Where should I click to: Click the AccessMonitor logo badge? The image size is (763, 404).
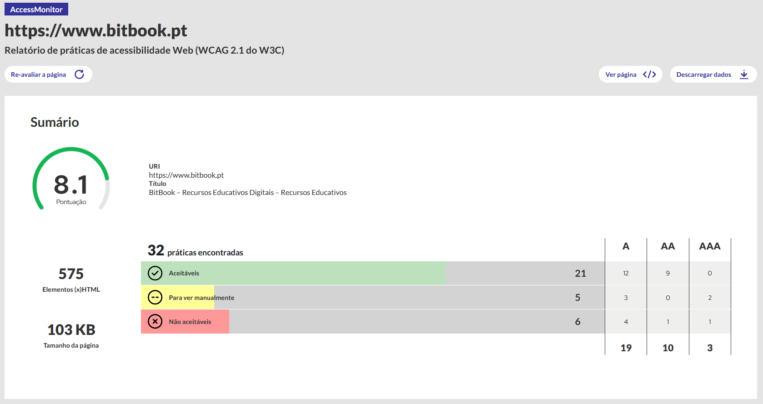36,9
